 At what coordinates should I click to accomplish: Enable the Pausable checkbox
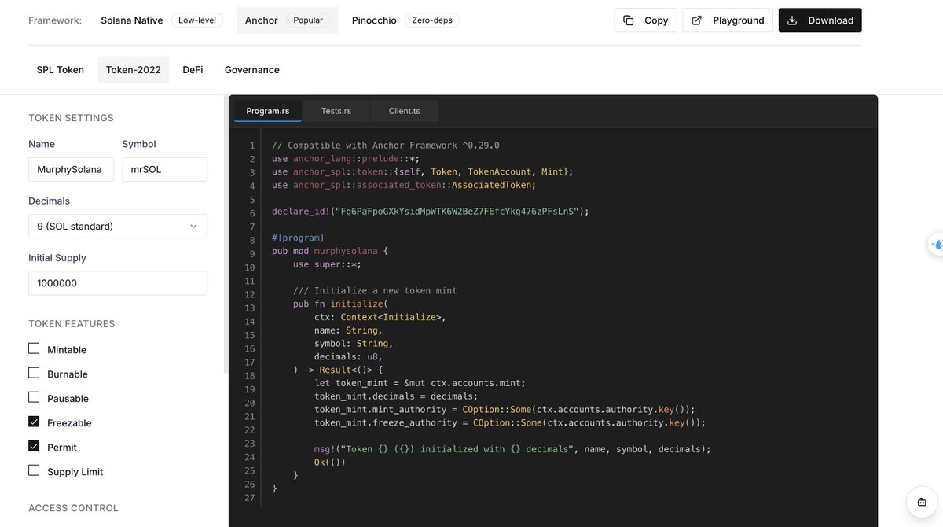(34, 397)
